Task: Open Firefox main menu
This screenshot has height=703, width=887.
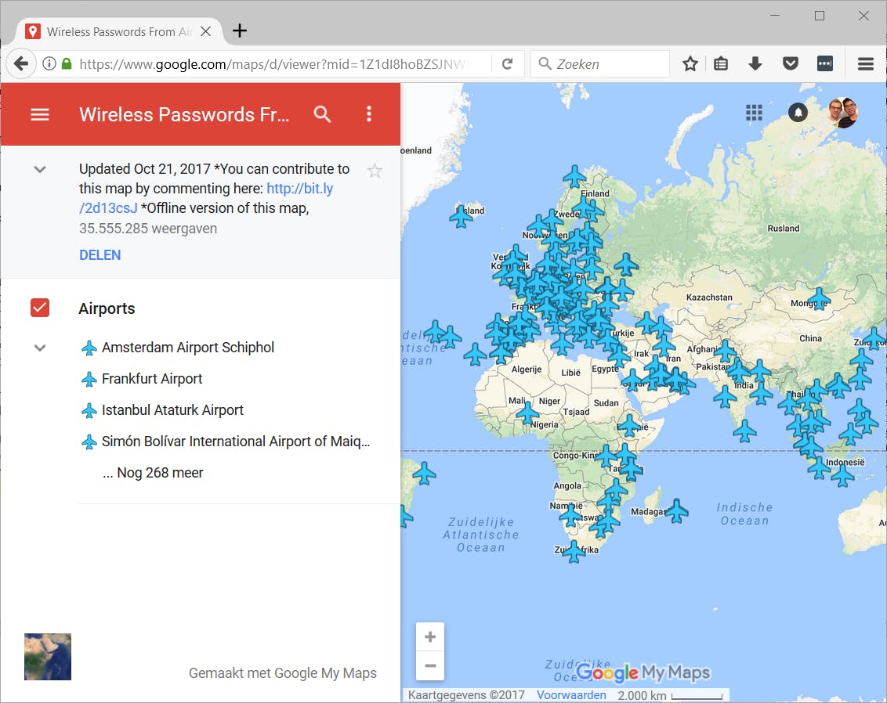Action: pyautogui.click(x=866, y=64)
